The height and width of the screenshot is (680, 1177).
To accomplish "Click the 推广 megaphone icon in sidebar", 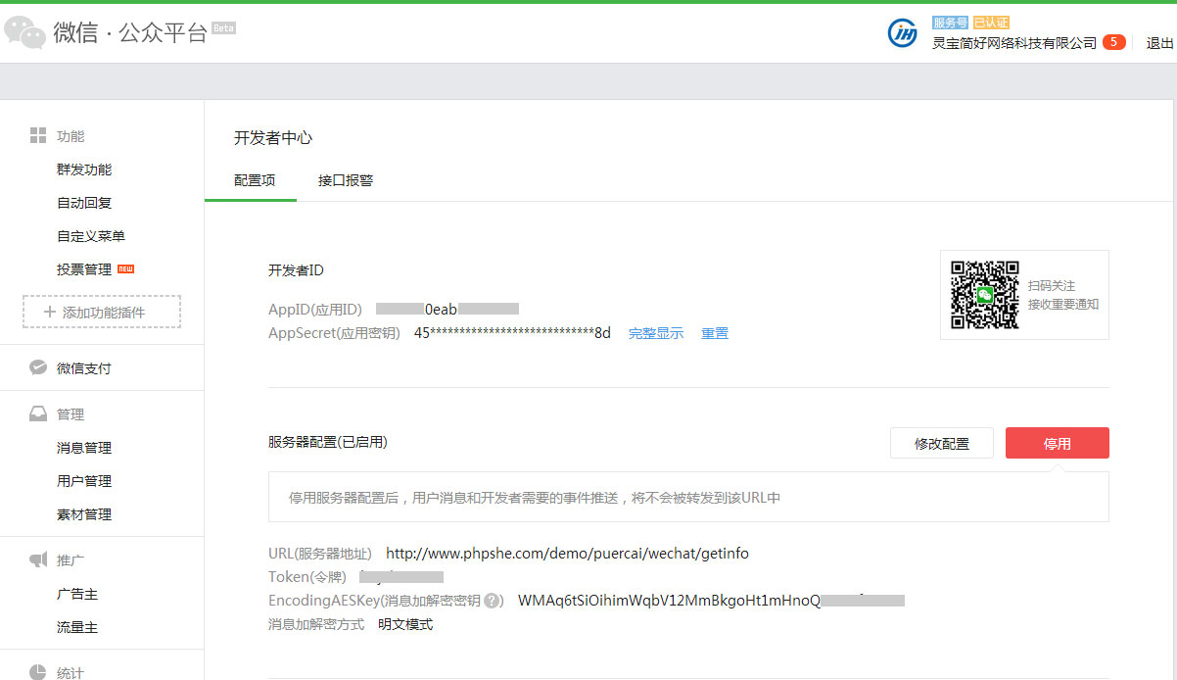I will tap(38, 559).
